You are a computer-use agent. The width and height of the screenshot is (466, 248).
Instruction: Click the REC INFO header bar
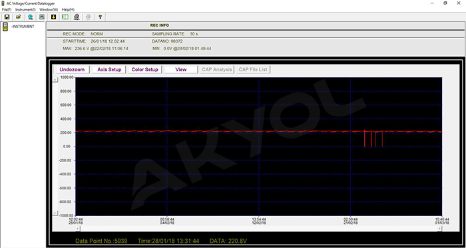[256, 25]
